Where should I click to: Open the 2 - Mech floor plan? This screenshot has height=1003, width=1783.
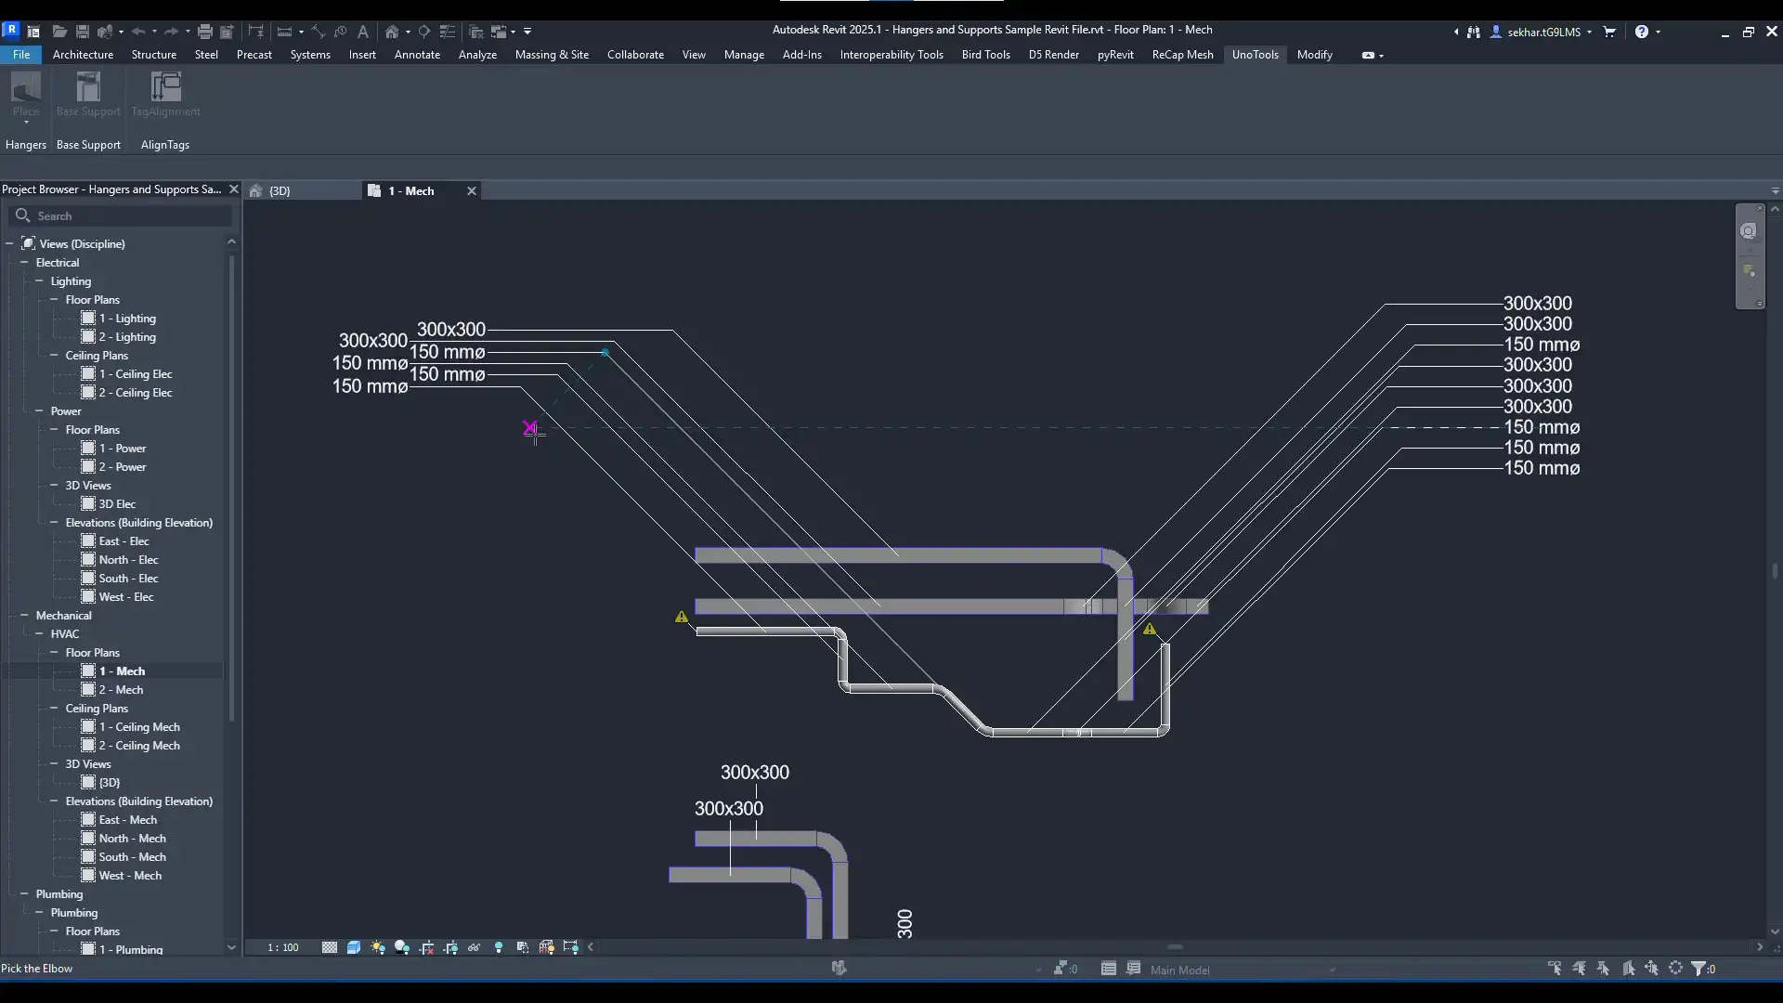pos(121,690)
